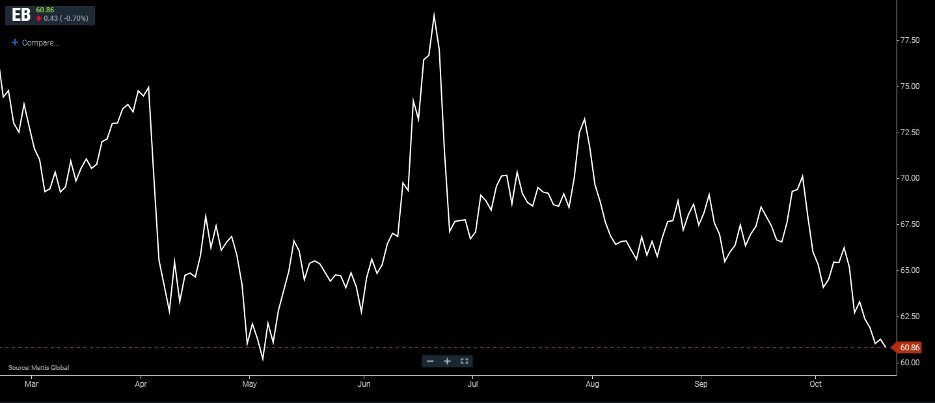Image resolution: width=935 pixels, height=403 pixels.
Task: Open the Compare... symbol option
Action: click(40, 43)
